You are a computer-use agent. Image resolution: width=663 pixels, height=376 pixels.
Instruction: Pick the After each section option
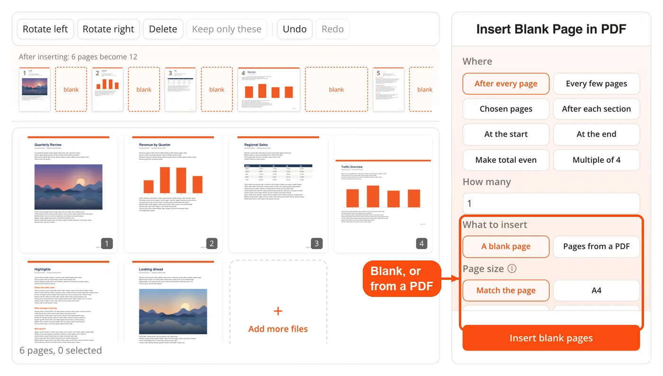(596, 109)
